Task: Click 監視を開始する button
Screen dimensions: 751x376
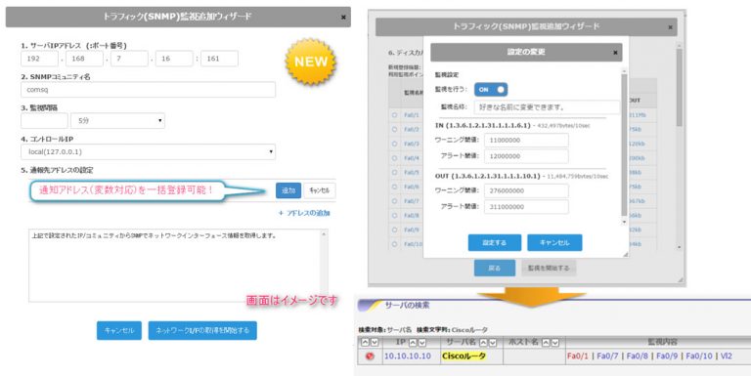Action: [x=549, y=268]
